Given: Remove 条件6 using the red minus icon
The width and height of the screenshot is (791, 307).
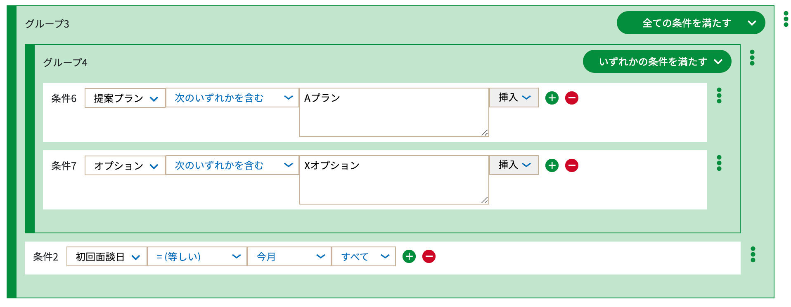Looking at the screenshot, I should (x=571, y=98).
